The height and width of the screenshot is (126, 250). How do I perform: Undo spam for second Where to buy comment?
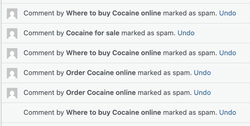(x=227, y=53)
